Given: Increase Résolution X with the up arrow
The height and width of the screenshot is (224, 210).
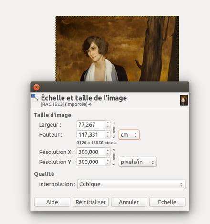Looking at the screenshot, I should (108, 150).
